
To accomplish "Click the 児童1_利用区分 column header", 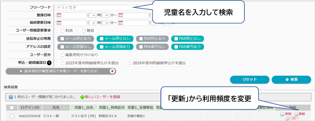I will (x=112, y=108).
